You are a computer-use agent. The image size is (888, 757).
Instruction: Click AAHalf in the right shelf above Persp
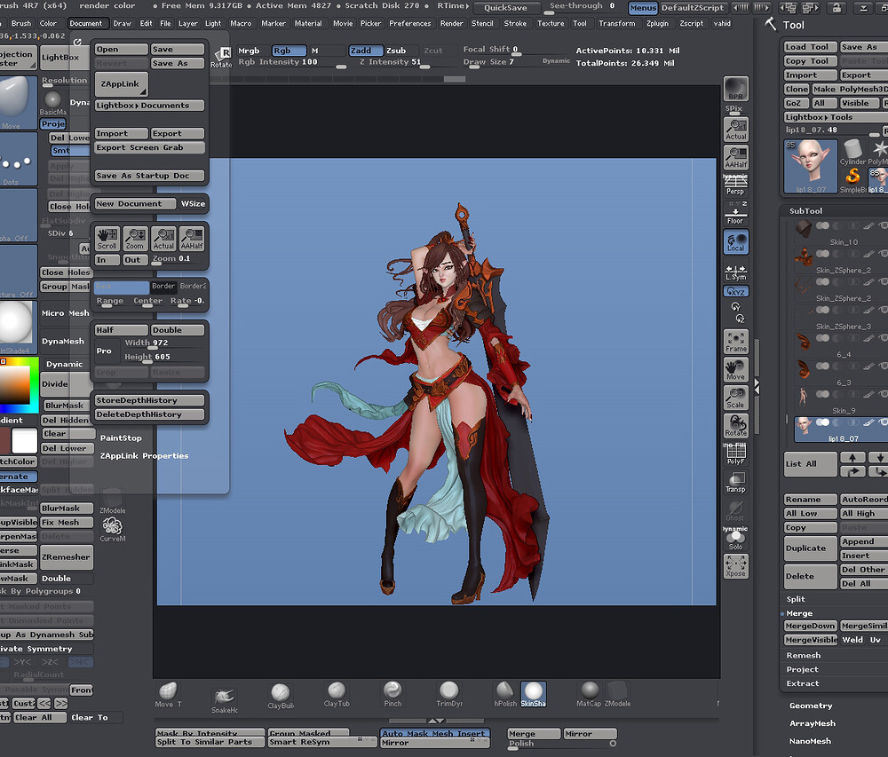click(x=735, y=157)
